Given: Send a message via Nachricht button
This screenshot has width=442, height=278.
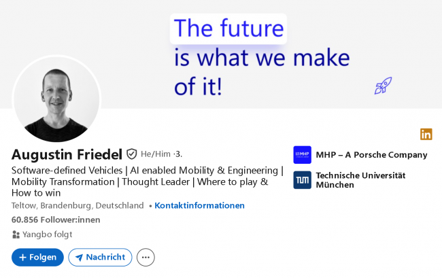Looking at the screenshot, I should click(100, 257).
